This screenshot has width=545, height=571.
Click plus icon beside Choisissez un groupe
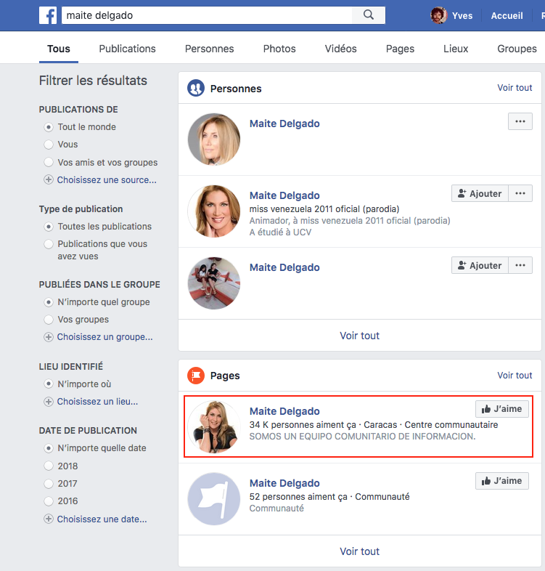point(49,337)
